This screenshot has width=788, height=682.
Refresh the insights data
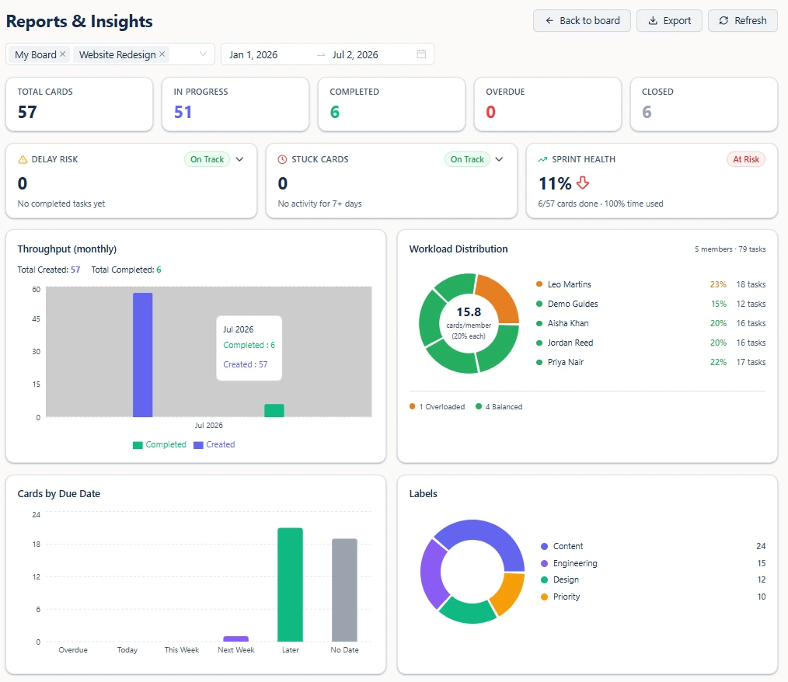742,21
